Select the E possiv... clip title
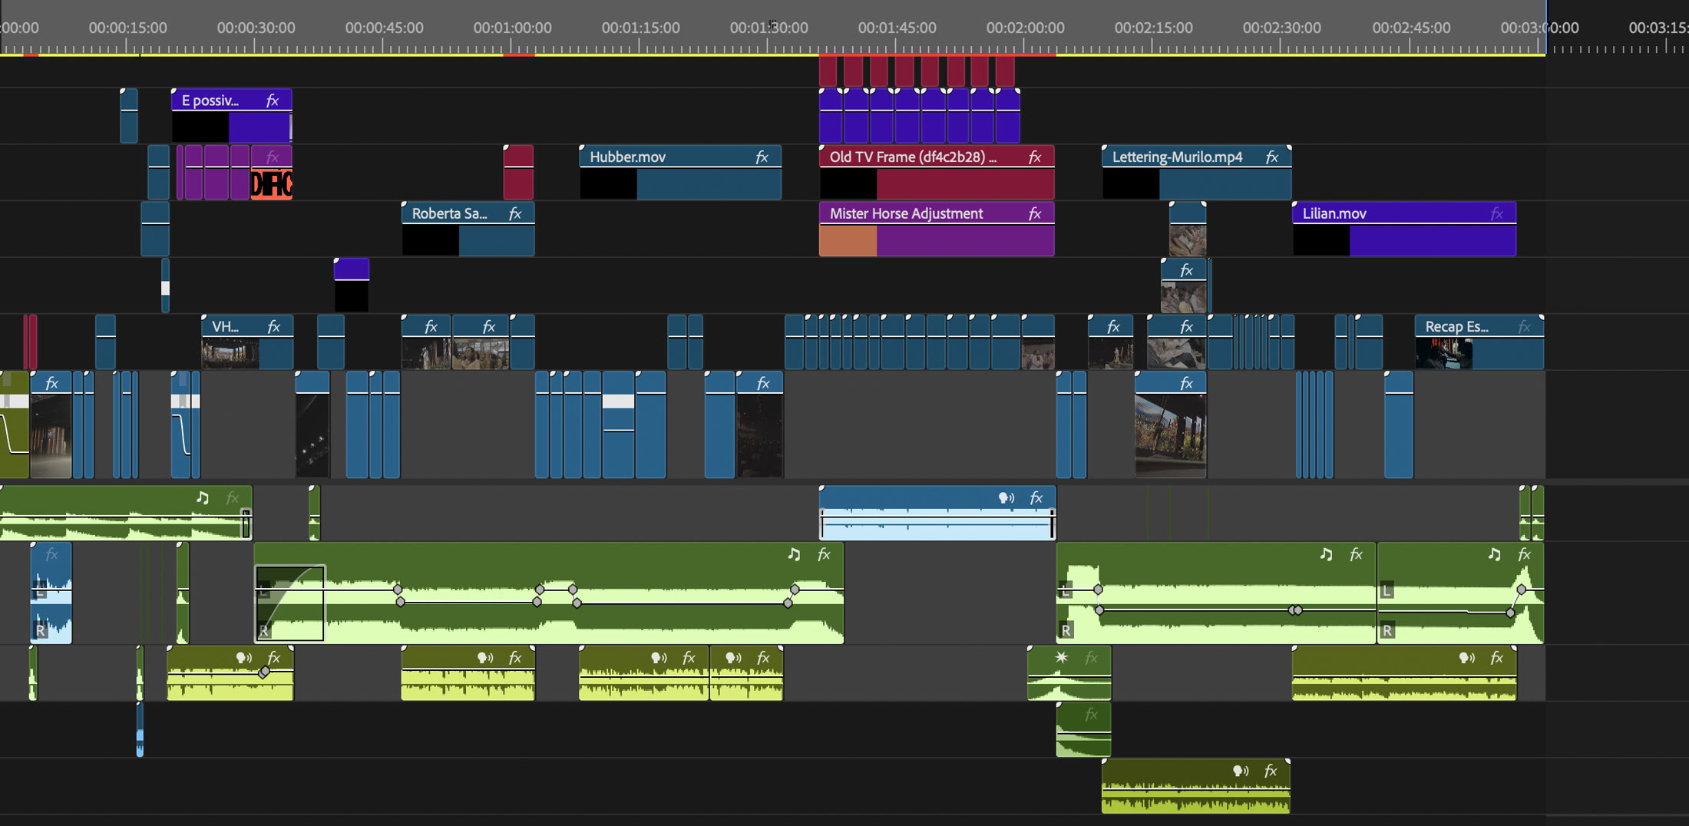The image size is (1689, 826). coord(210,101)
